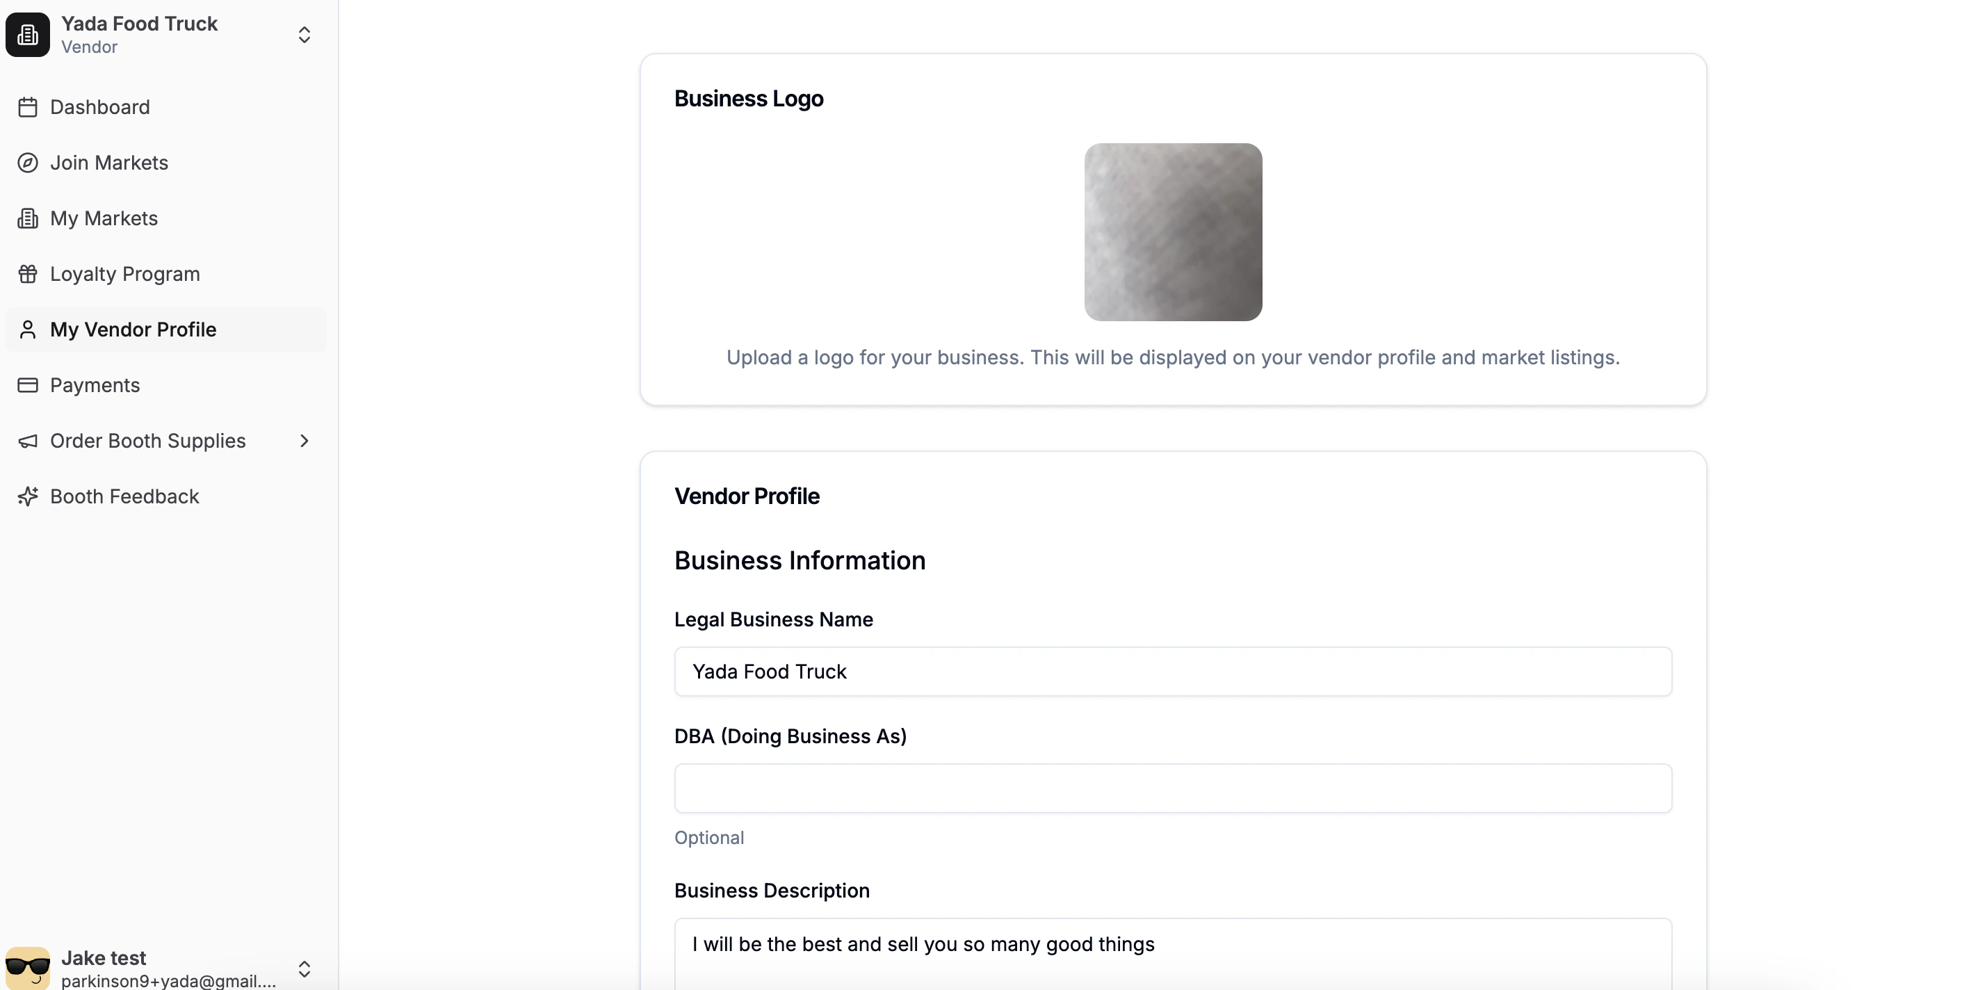
Task: Switch to the Join Markets section
Action: [x=108, y=163]
